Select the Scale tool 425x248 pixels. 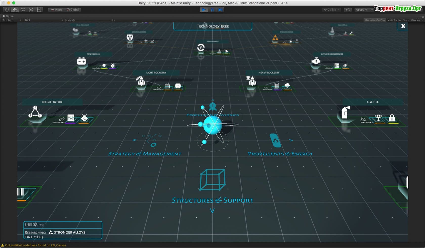[x=31, y=10]
